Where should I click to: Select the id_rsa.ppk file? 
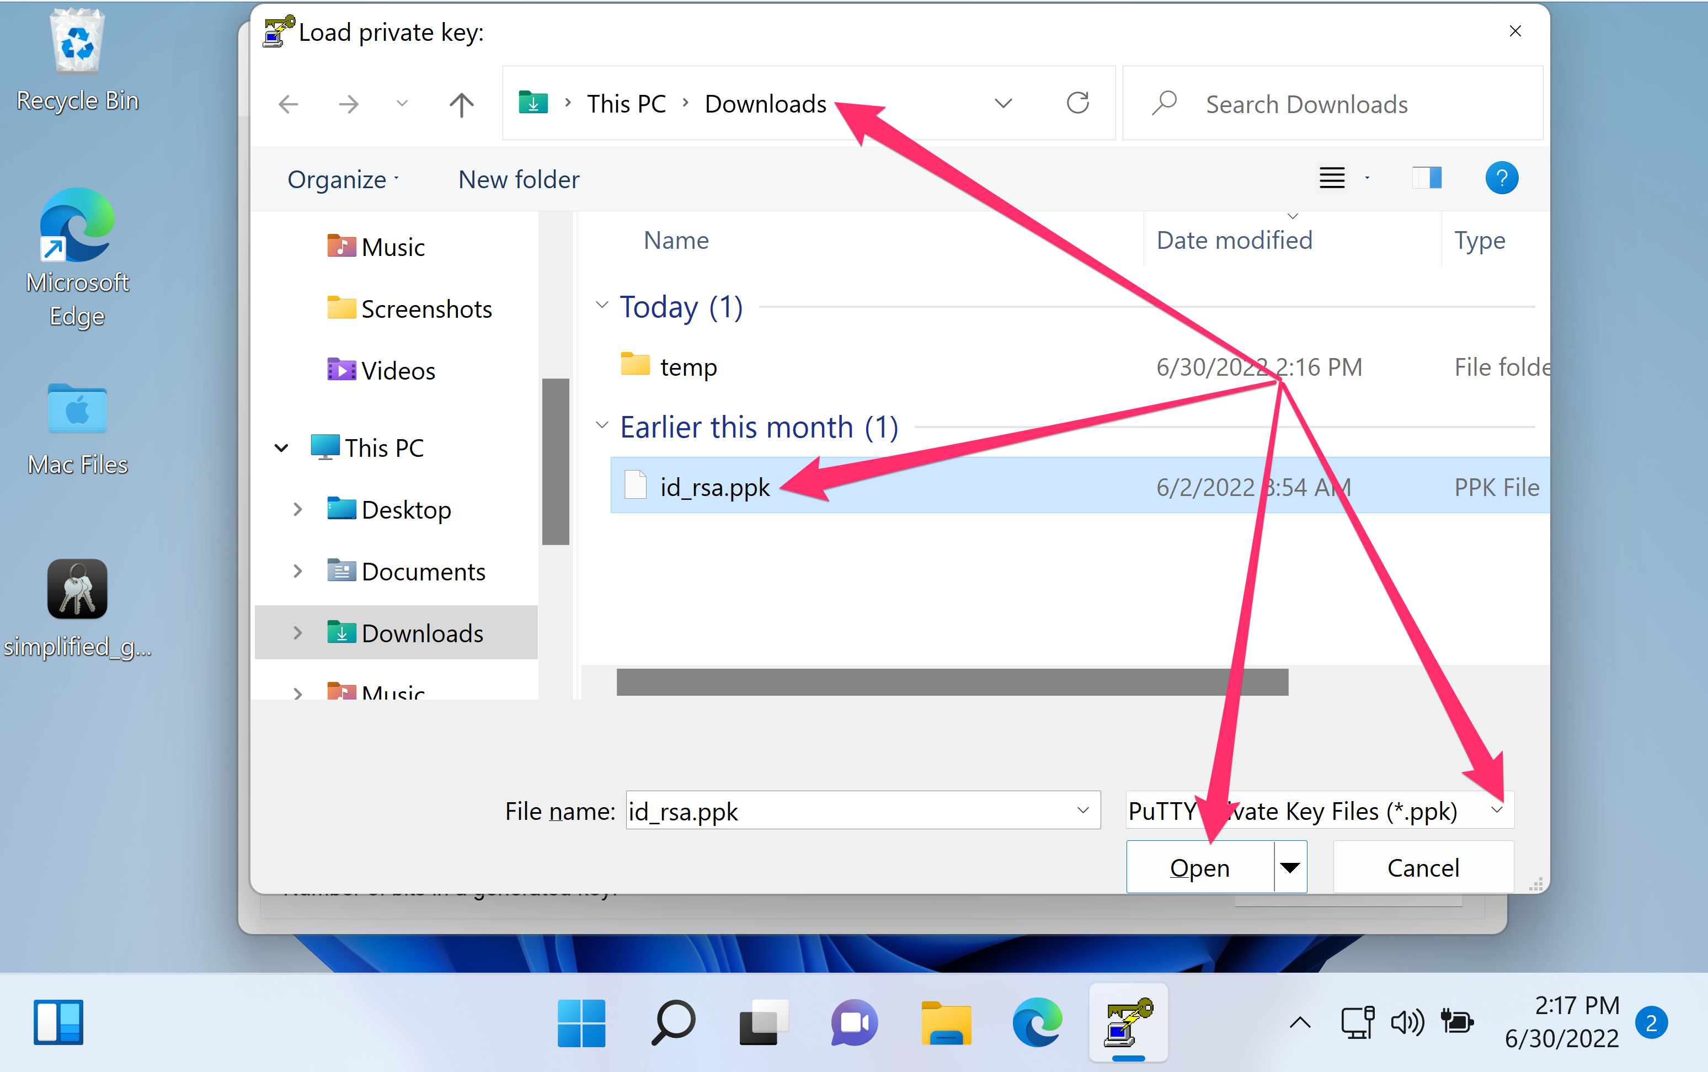point(1080,486)
